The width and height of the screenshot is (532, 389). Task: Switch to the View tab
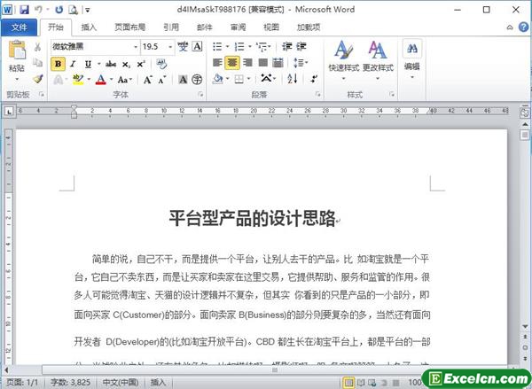271,27
